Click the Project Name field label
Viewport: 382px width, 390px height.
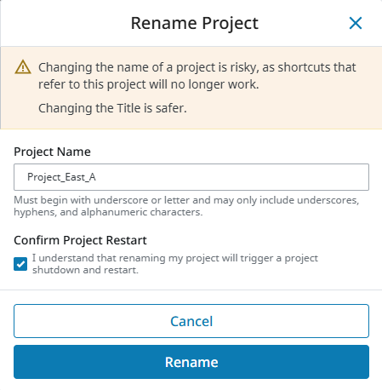[52, 152]
